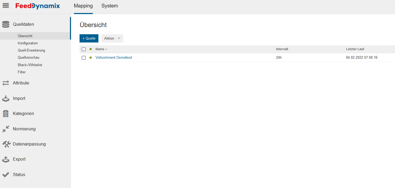
Task: Click the Attribute arrows icon
Action: point(6,83)
